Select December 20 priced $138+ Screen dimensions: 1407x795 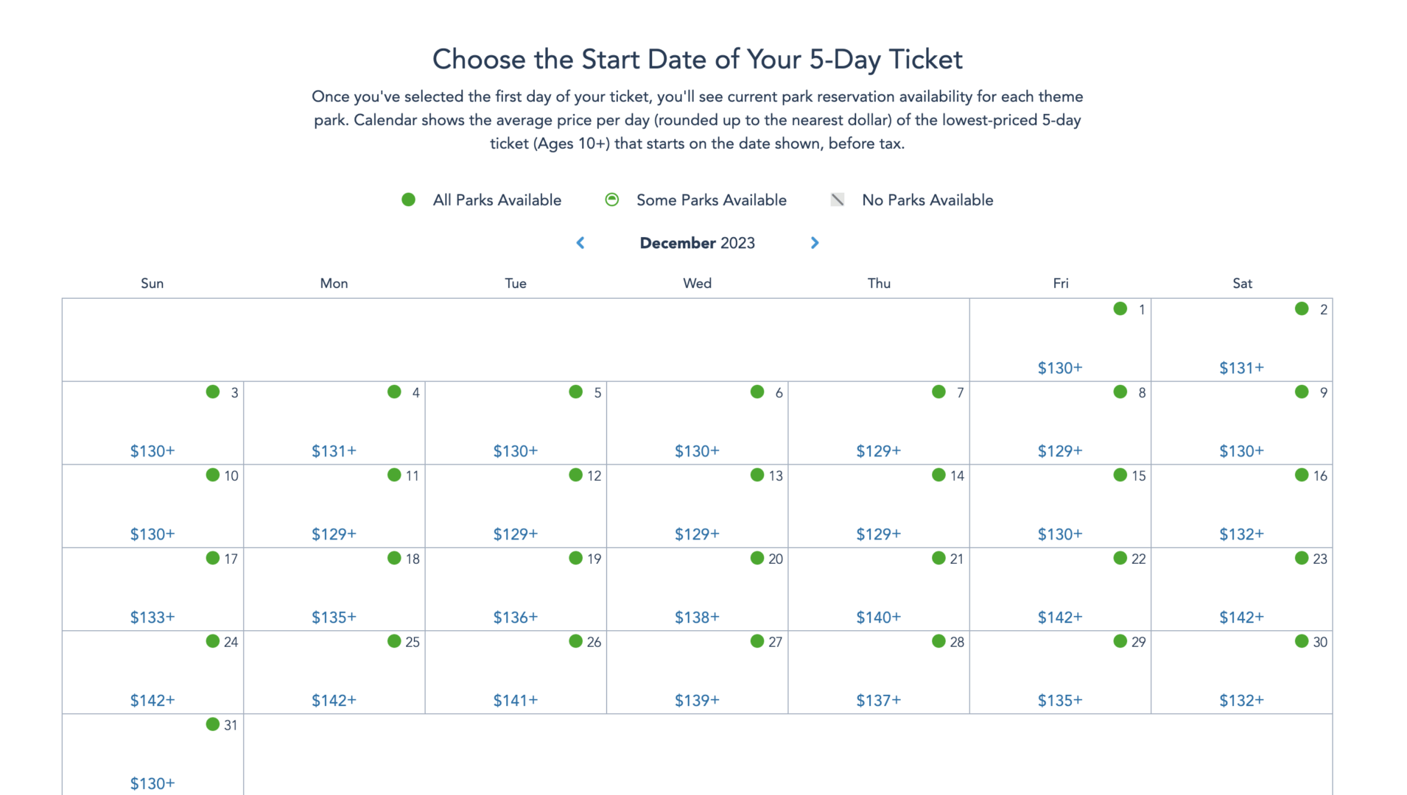(x=697, y=589)
